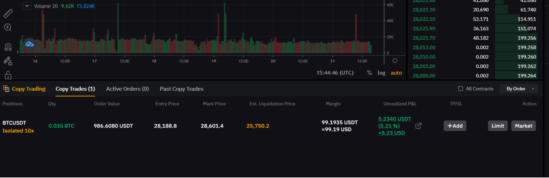Switch to Active Orders (0) tab
This screenshot has height=178, width=549.
click(127, 89)
